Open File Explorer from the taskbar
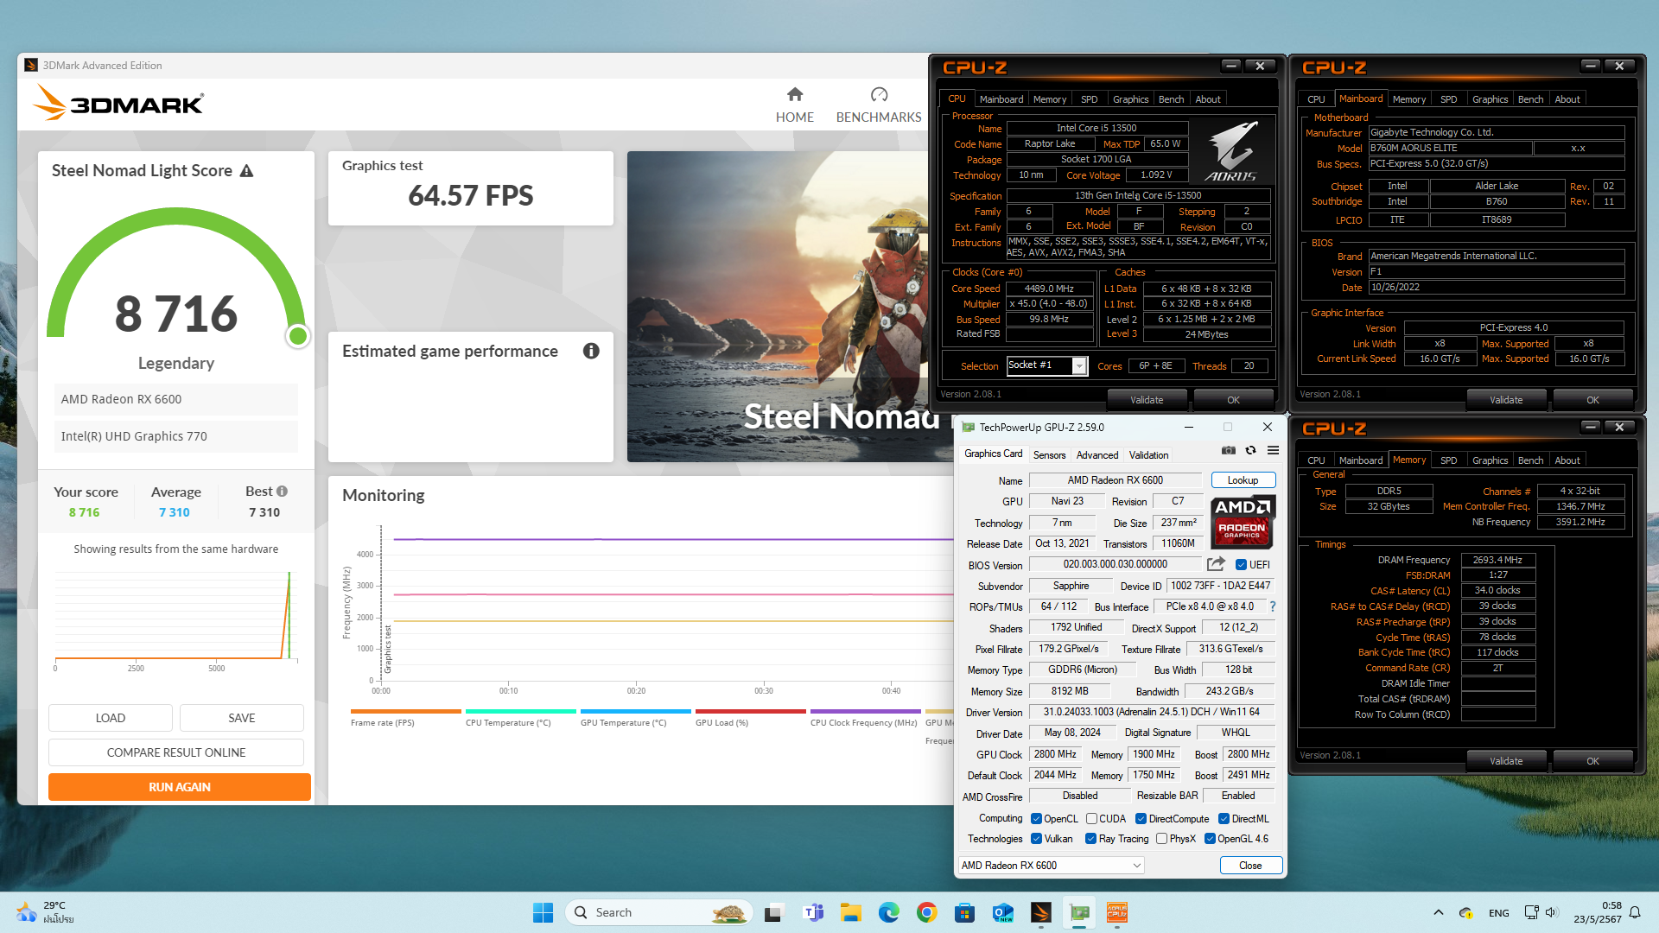 tap(851, 912)
